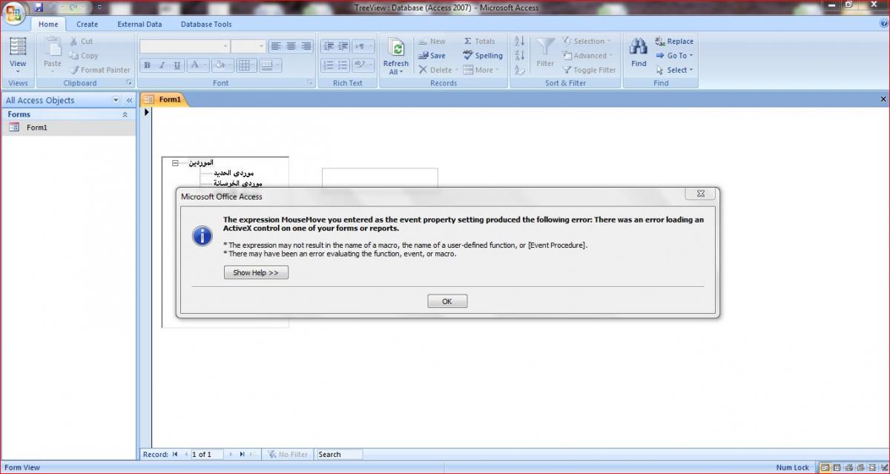The height and width of the screenshot is (474, 890).
Task: Click Copy in the Clipboard group
Action: click(83, 56)
